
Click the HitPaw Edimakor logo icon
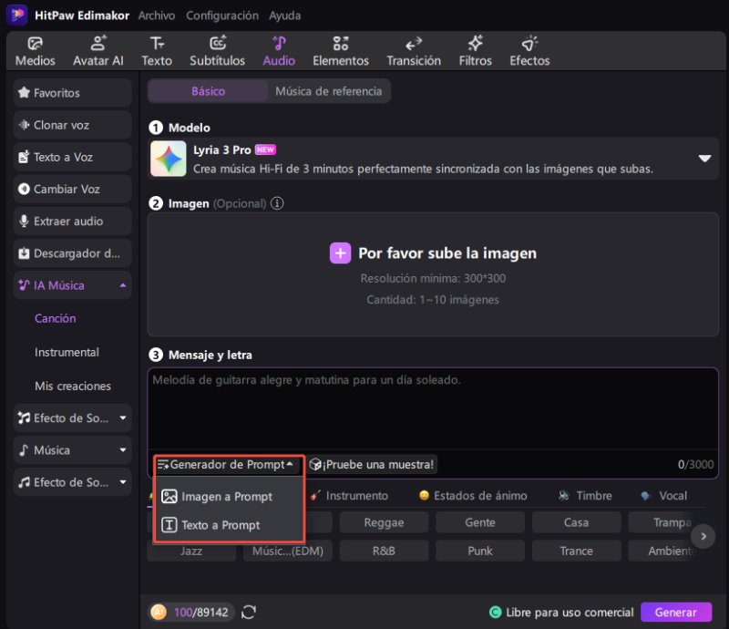(x=17, y=15)
